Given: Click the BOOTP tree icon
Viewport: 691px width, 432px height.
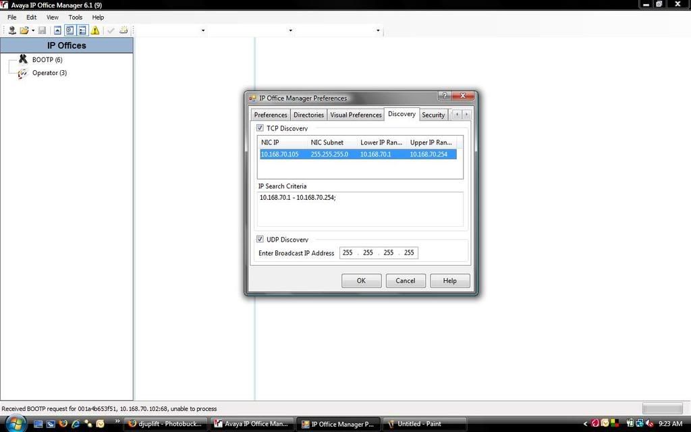Looking at the screenshot, I should coord(23,59).
